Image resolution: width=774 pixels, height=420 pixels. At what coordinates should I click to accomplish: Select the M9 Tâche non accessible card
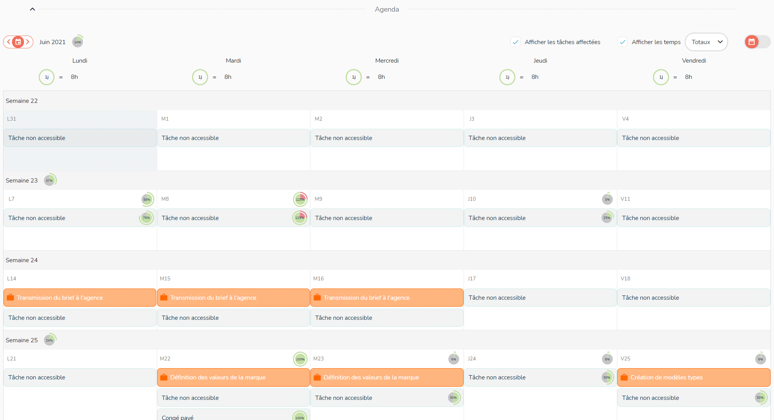387,218
